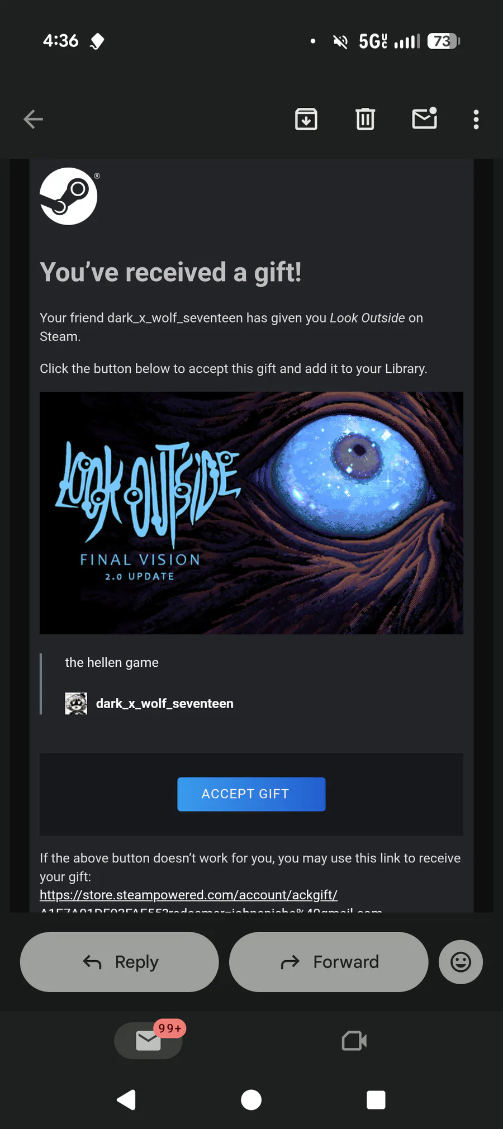Click the Accept Gift button
Screen dimensions: 503x1129
coord(251,794)
